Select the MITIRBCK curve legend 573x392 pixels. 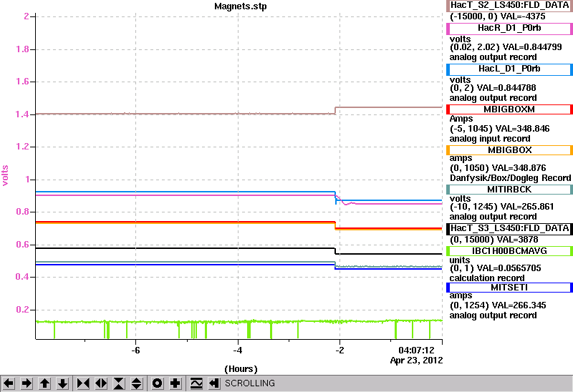[x=509, y=190]
